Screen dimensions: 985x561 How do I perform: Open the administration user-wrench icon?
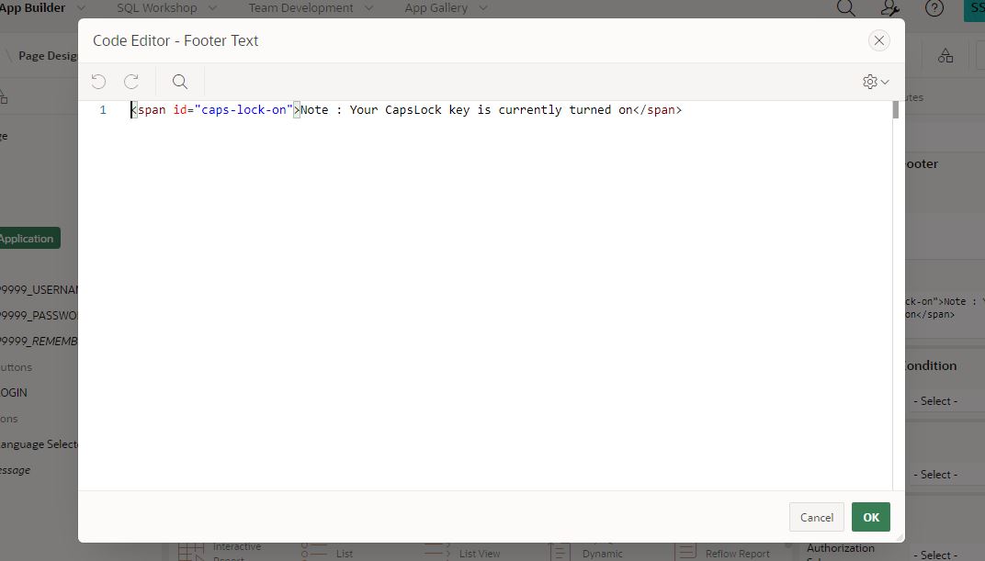890,8
